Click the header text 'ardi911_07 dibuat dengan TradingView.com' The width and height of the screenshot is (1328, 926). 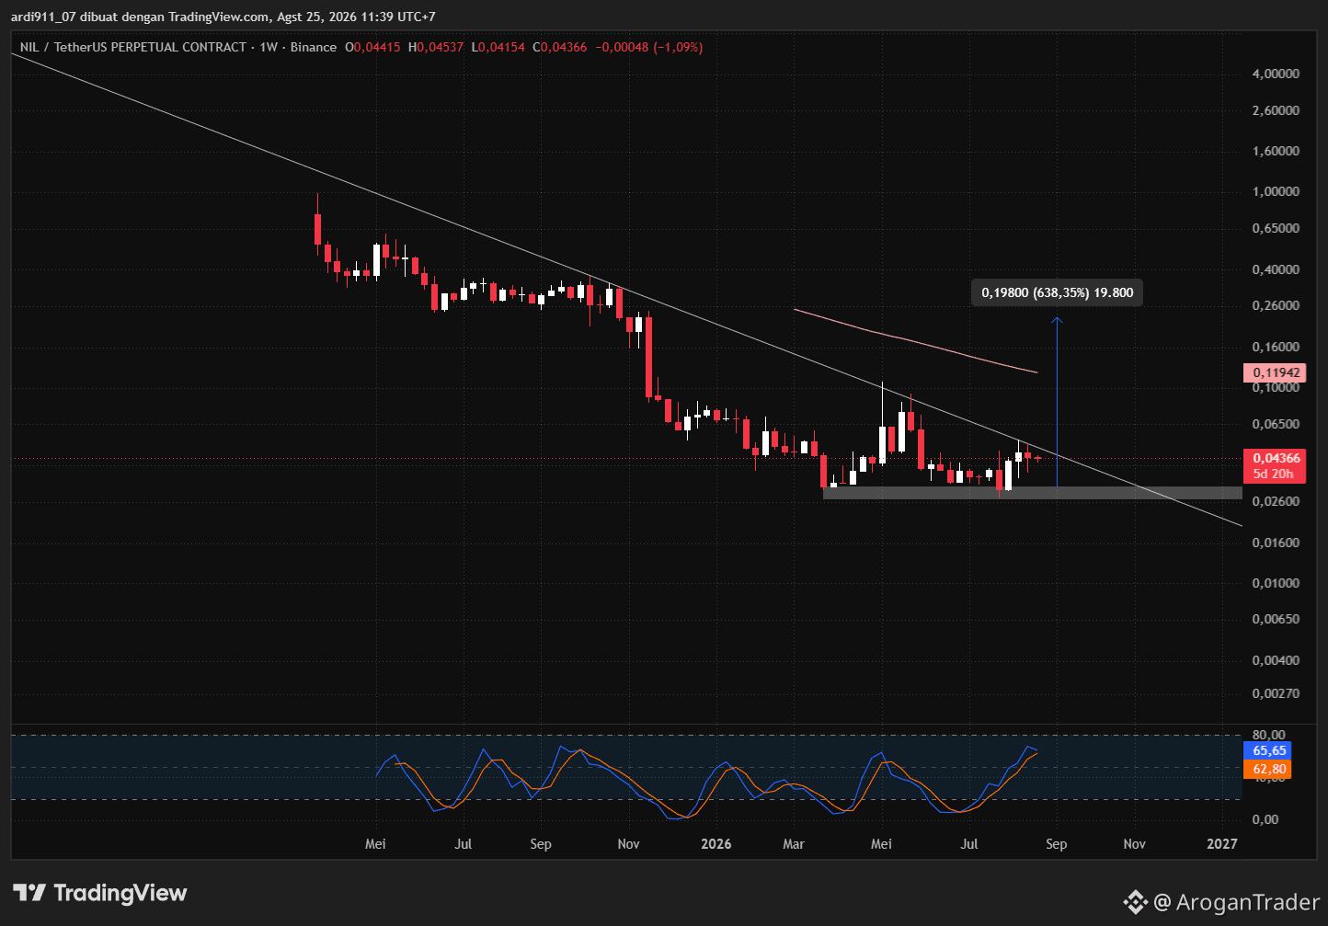tap(141, 17)
